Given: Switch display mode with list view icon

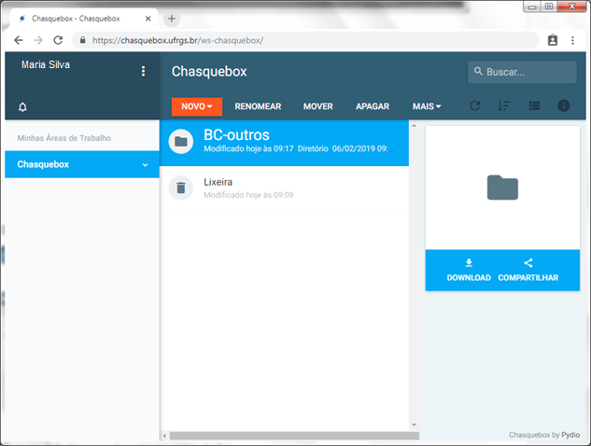Looking at the screenshot, I should pyautogui.click(x=534, y=105).
